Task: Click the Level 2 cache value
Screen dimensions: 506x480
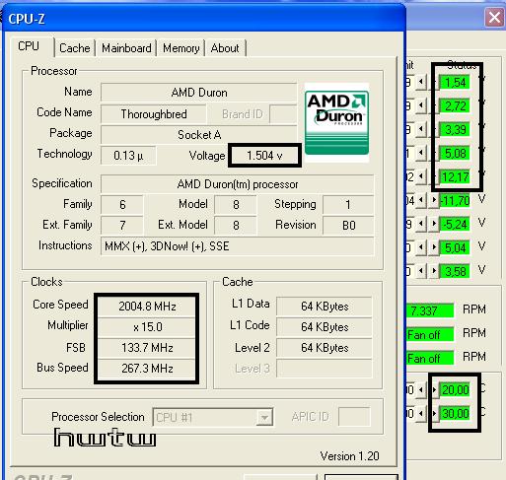Action: pyautogui.click(x=325, y=348)
